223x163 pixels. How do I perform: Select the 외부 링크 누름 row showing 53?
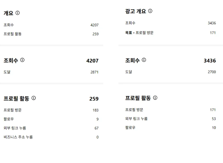click(170, 119)
